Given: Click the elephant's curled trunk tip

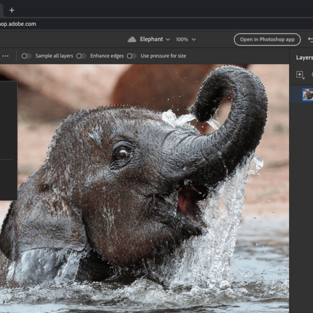Looking at the screenshot, I should click(x=202, y=114).
